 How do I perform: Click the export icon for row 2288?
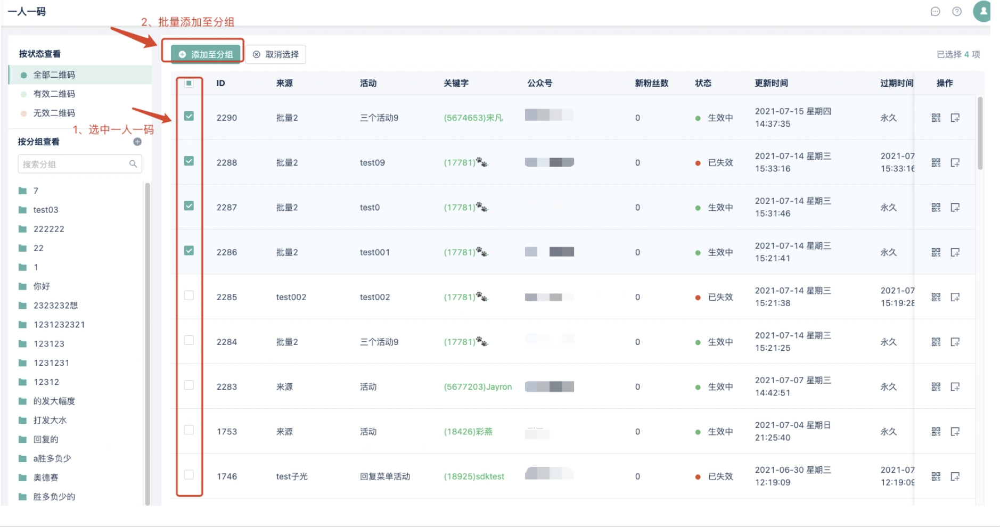coord(955,162)
